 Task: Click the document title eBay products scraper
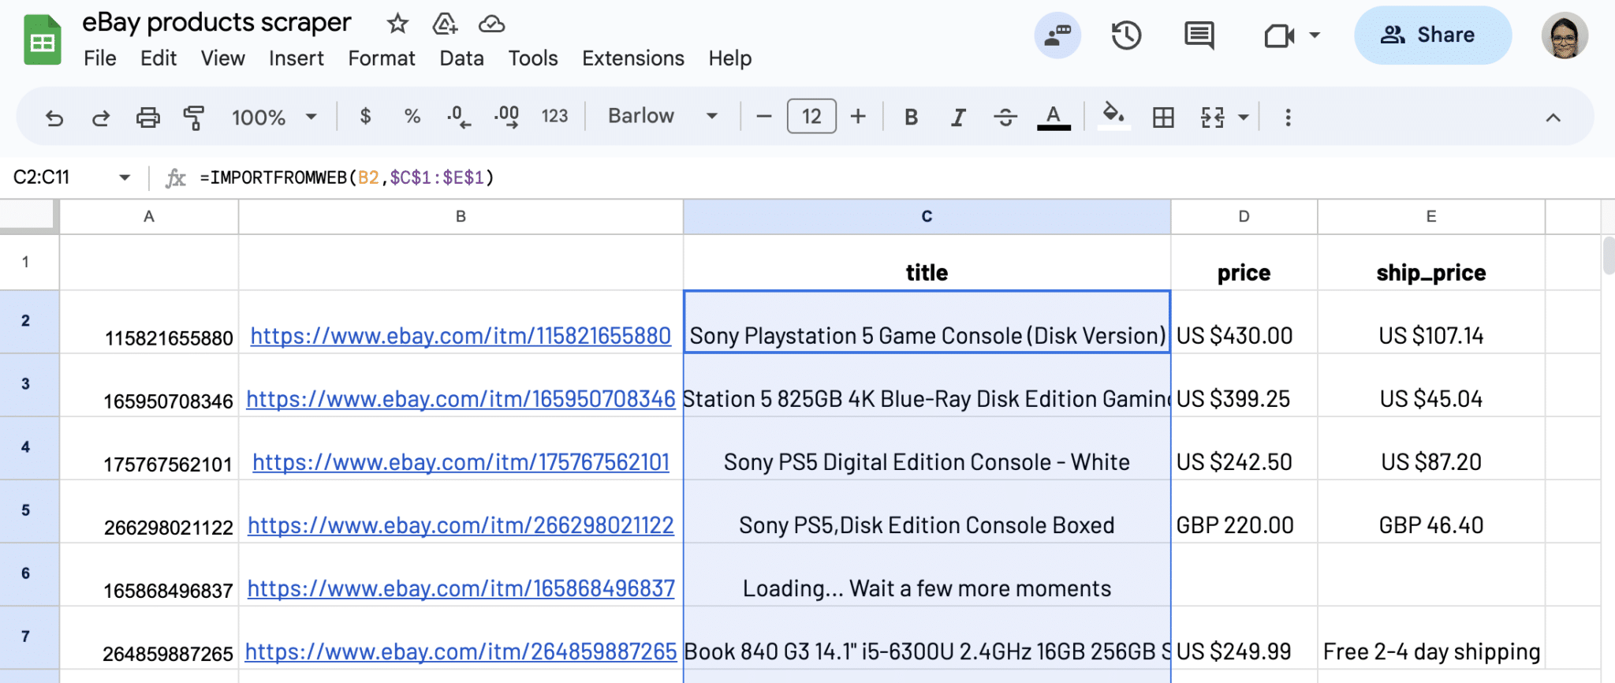click(x=217, y=23)
